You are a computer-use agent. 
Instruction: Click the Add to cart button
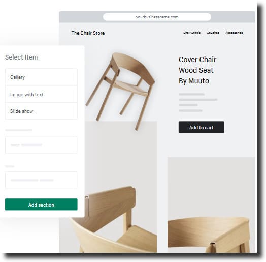tap(202, 127)
